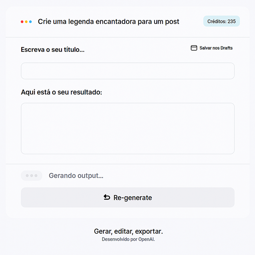Click the rightmost dot of the loading indicator
The image size is (255, 255).
[36, 176]
